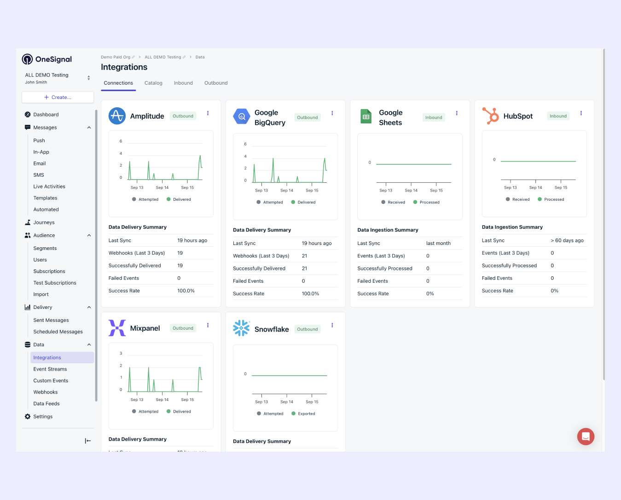Click the main page vertical scrollbar
The height and width of the screenshot is (500, 621).
(x=604, y=214)
